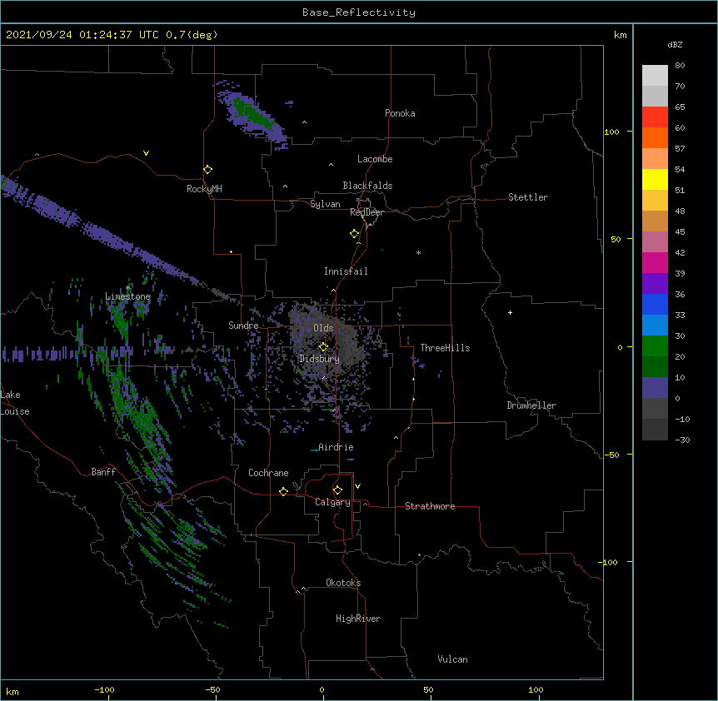The height and width of the screenshot is (701, 718).
Task: Click the Vulcan city label
Action: [x=452, y=659]
